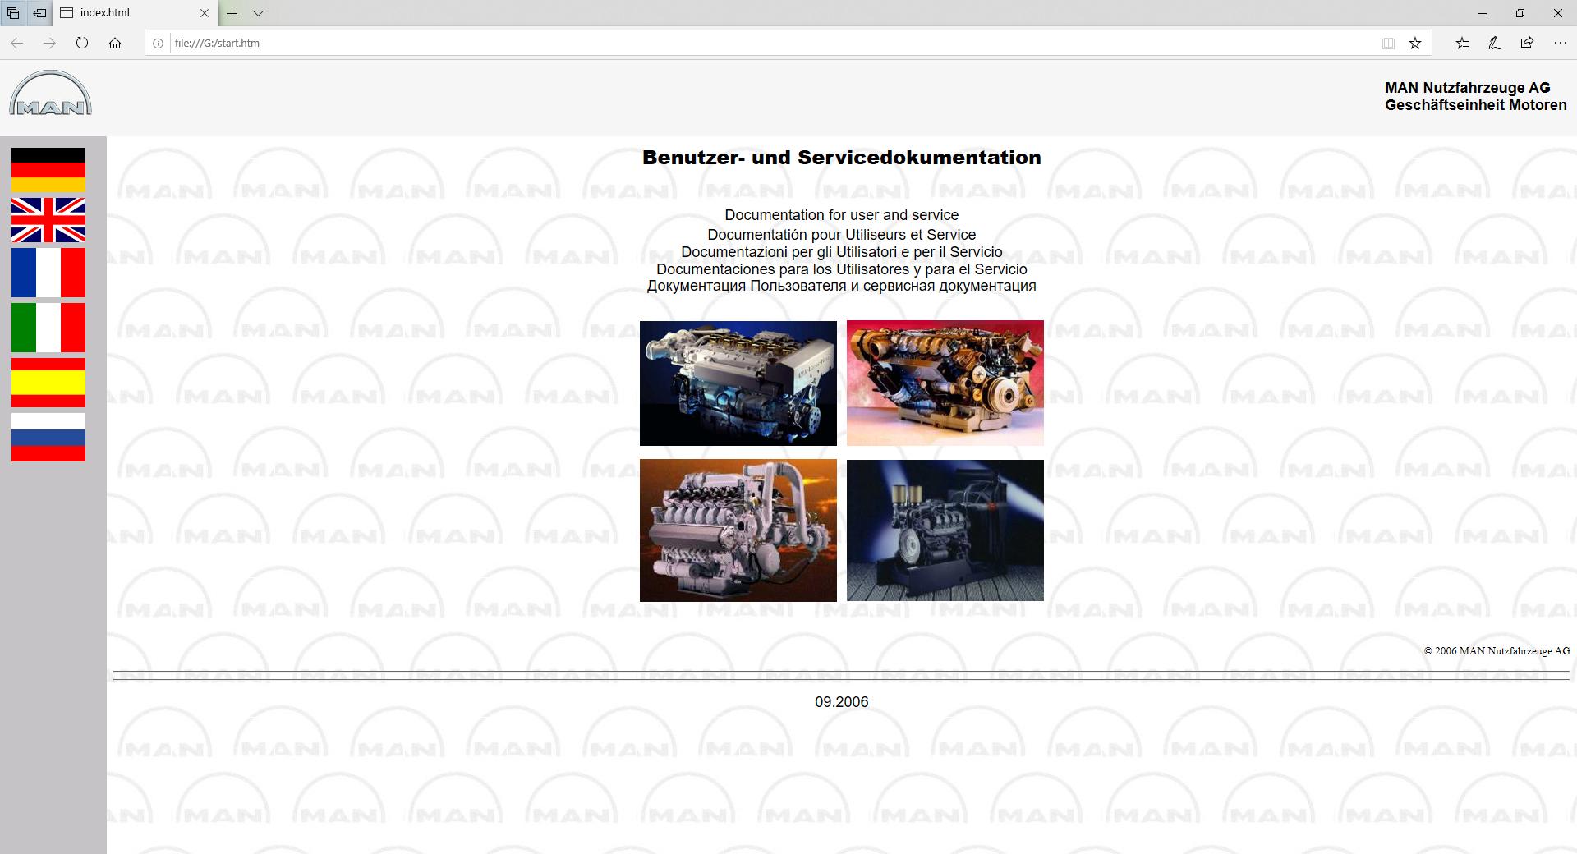The width and height of the screenshot is (1577, 854).
Task: Open the marine engine thumbnail top left
Action: click(738, 383)
